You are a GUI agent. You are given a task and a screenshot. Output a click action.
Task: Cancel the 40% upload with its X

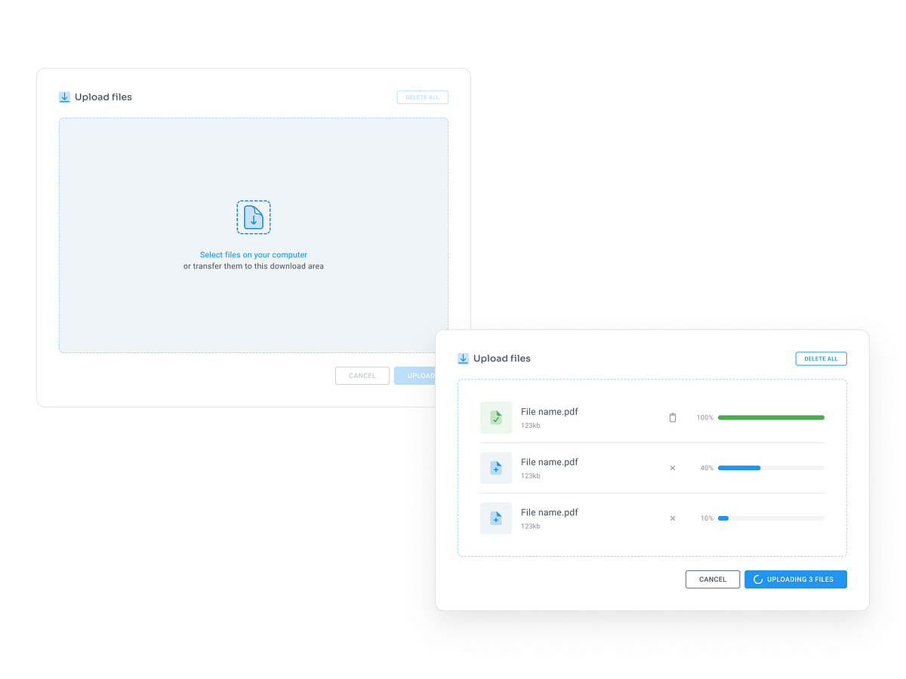[x=673, y=468]
